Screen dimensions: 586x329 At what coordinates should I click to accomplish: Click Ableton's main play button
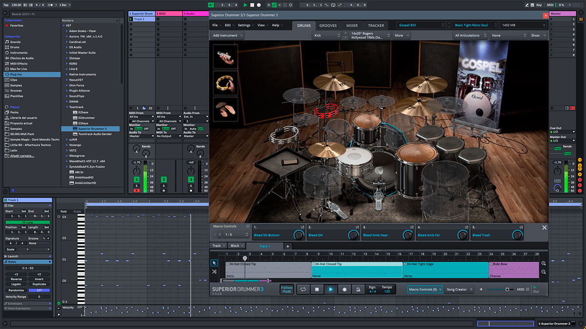[x=245, y=5]
